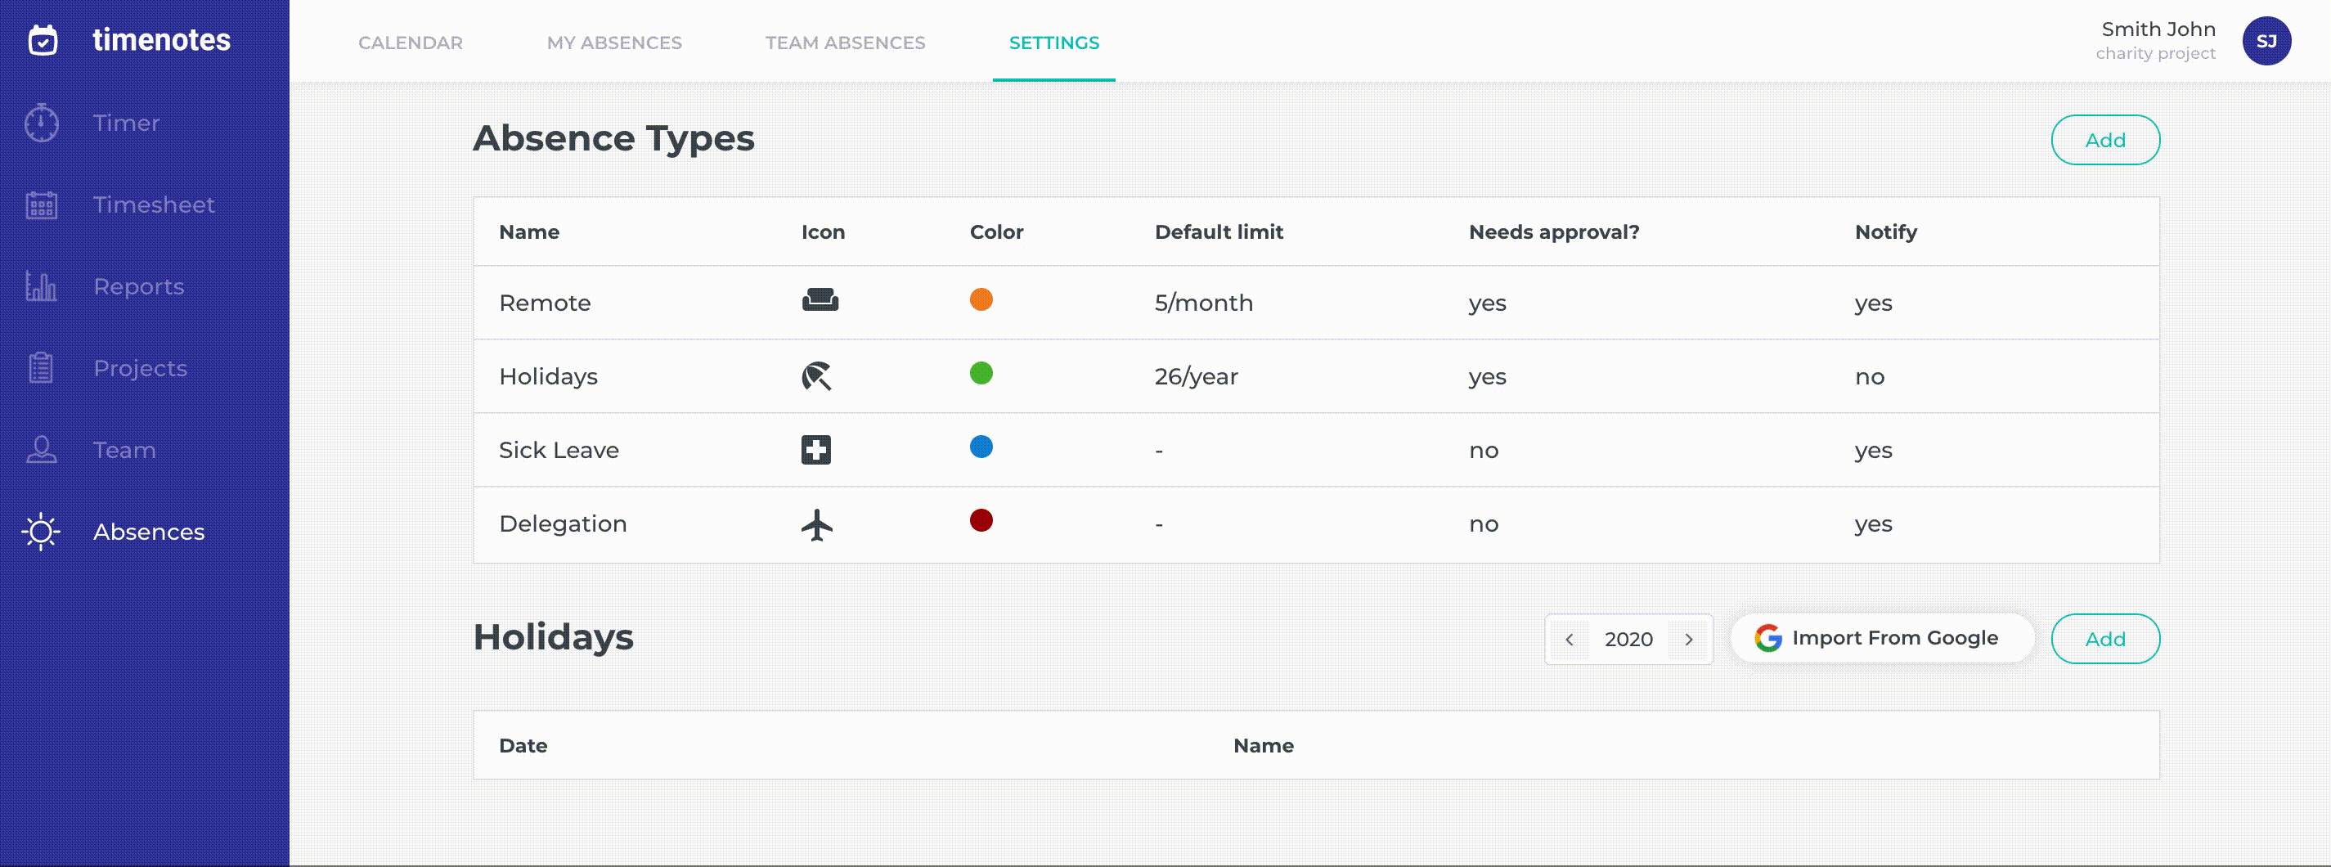Viewport: 2331px width, 867px height.
Task: Open the Team Absences tab
Action: click(x=845, y=43)
